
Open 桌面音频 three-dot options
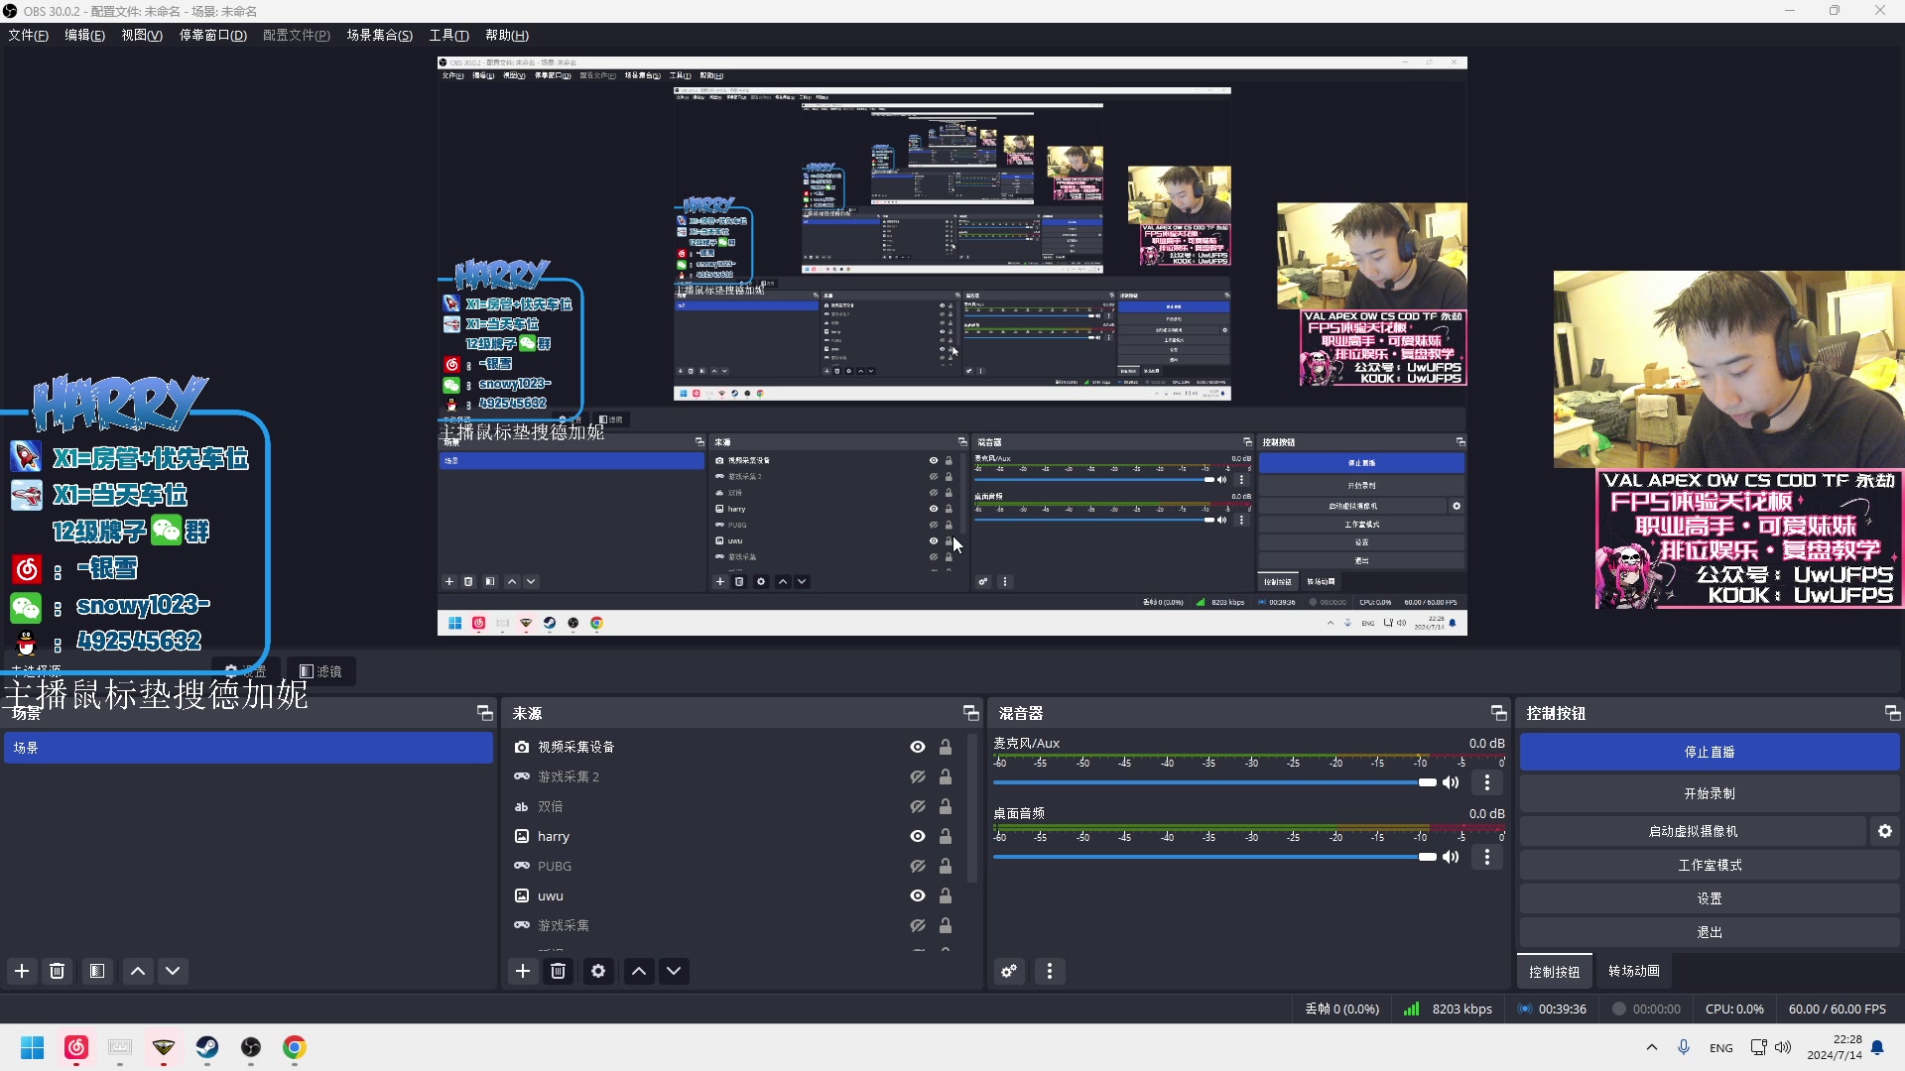point(1486,857)
